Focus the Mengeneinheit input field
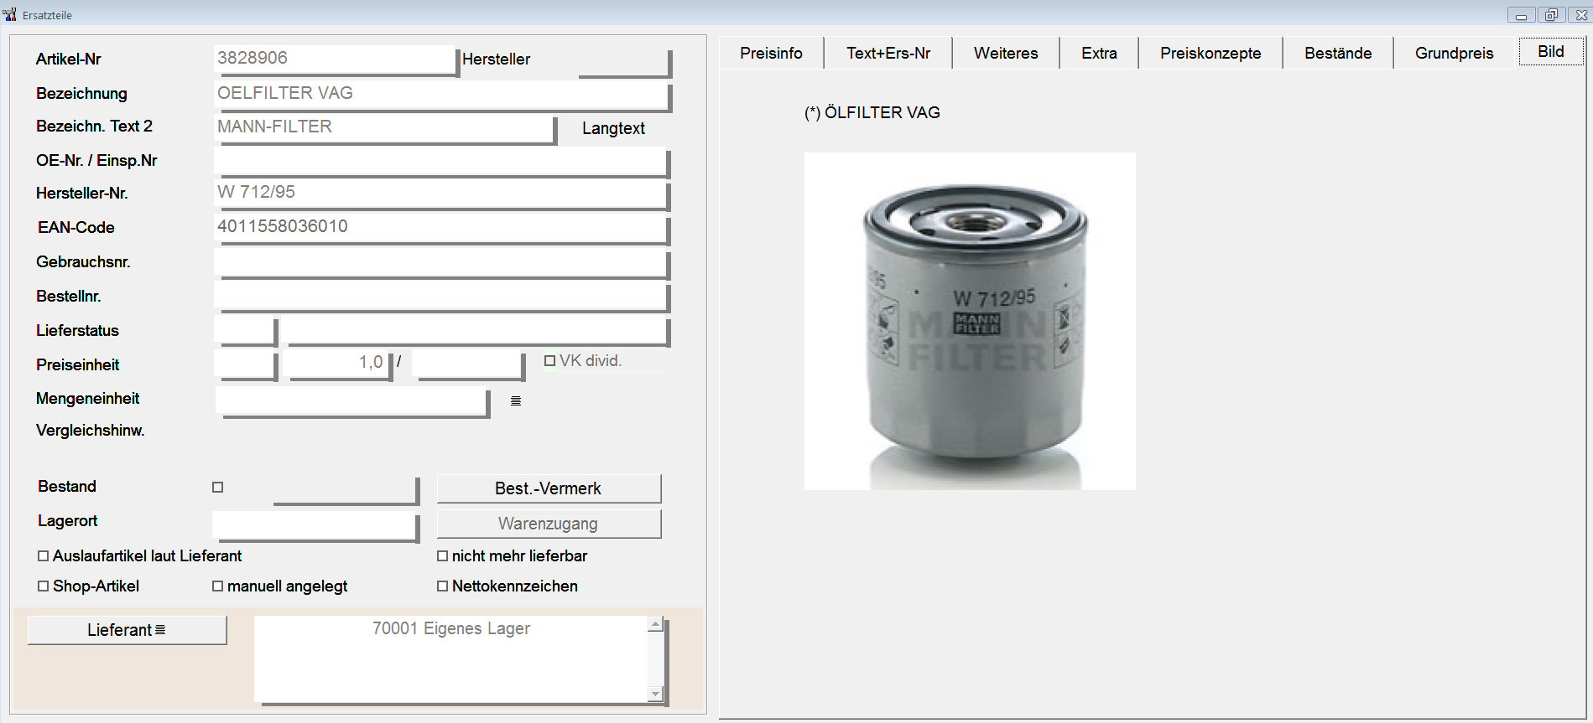1593x723 pixels. (352, 401)
